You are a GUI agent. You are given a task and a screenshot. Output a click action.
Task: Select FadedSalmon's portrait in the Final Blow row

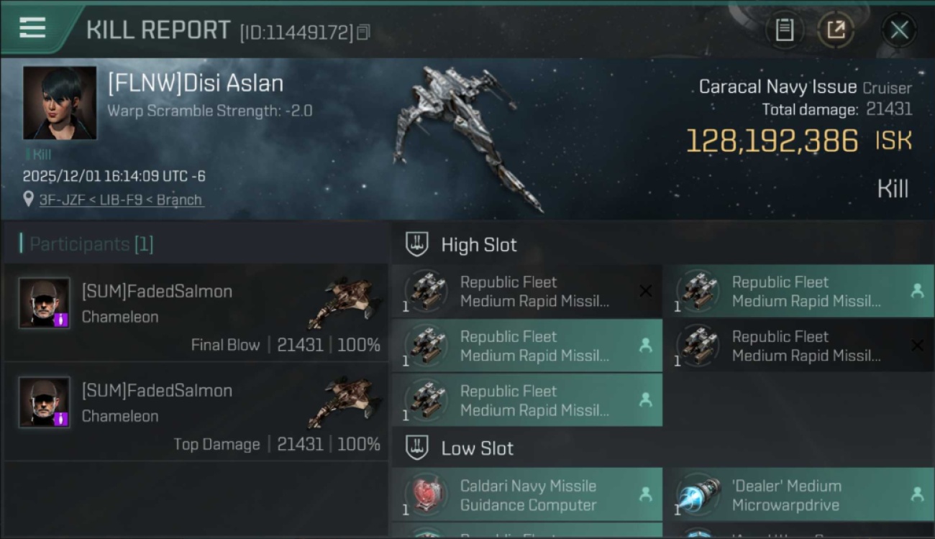tap(44, 303)
